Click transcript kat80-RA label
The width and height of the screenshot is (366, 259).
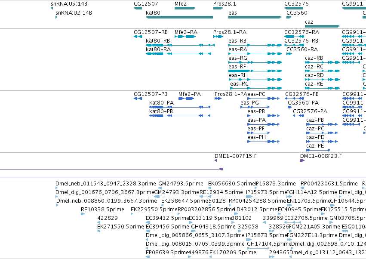point(158,49)
